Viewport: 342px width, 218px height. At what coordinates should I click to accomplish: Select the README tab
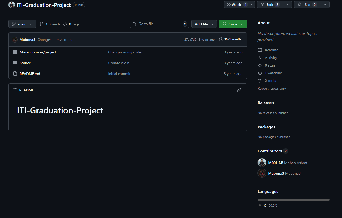(x=24, y=90)
